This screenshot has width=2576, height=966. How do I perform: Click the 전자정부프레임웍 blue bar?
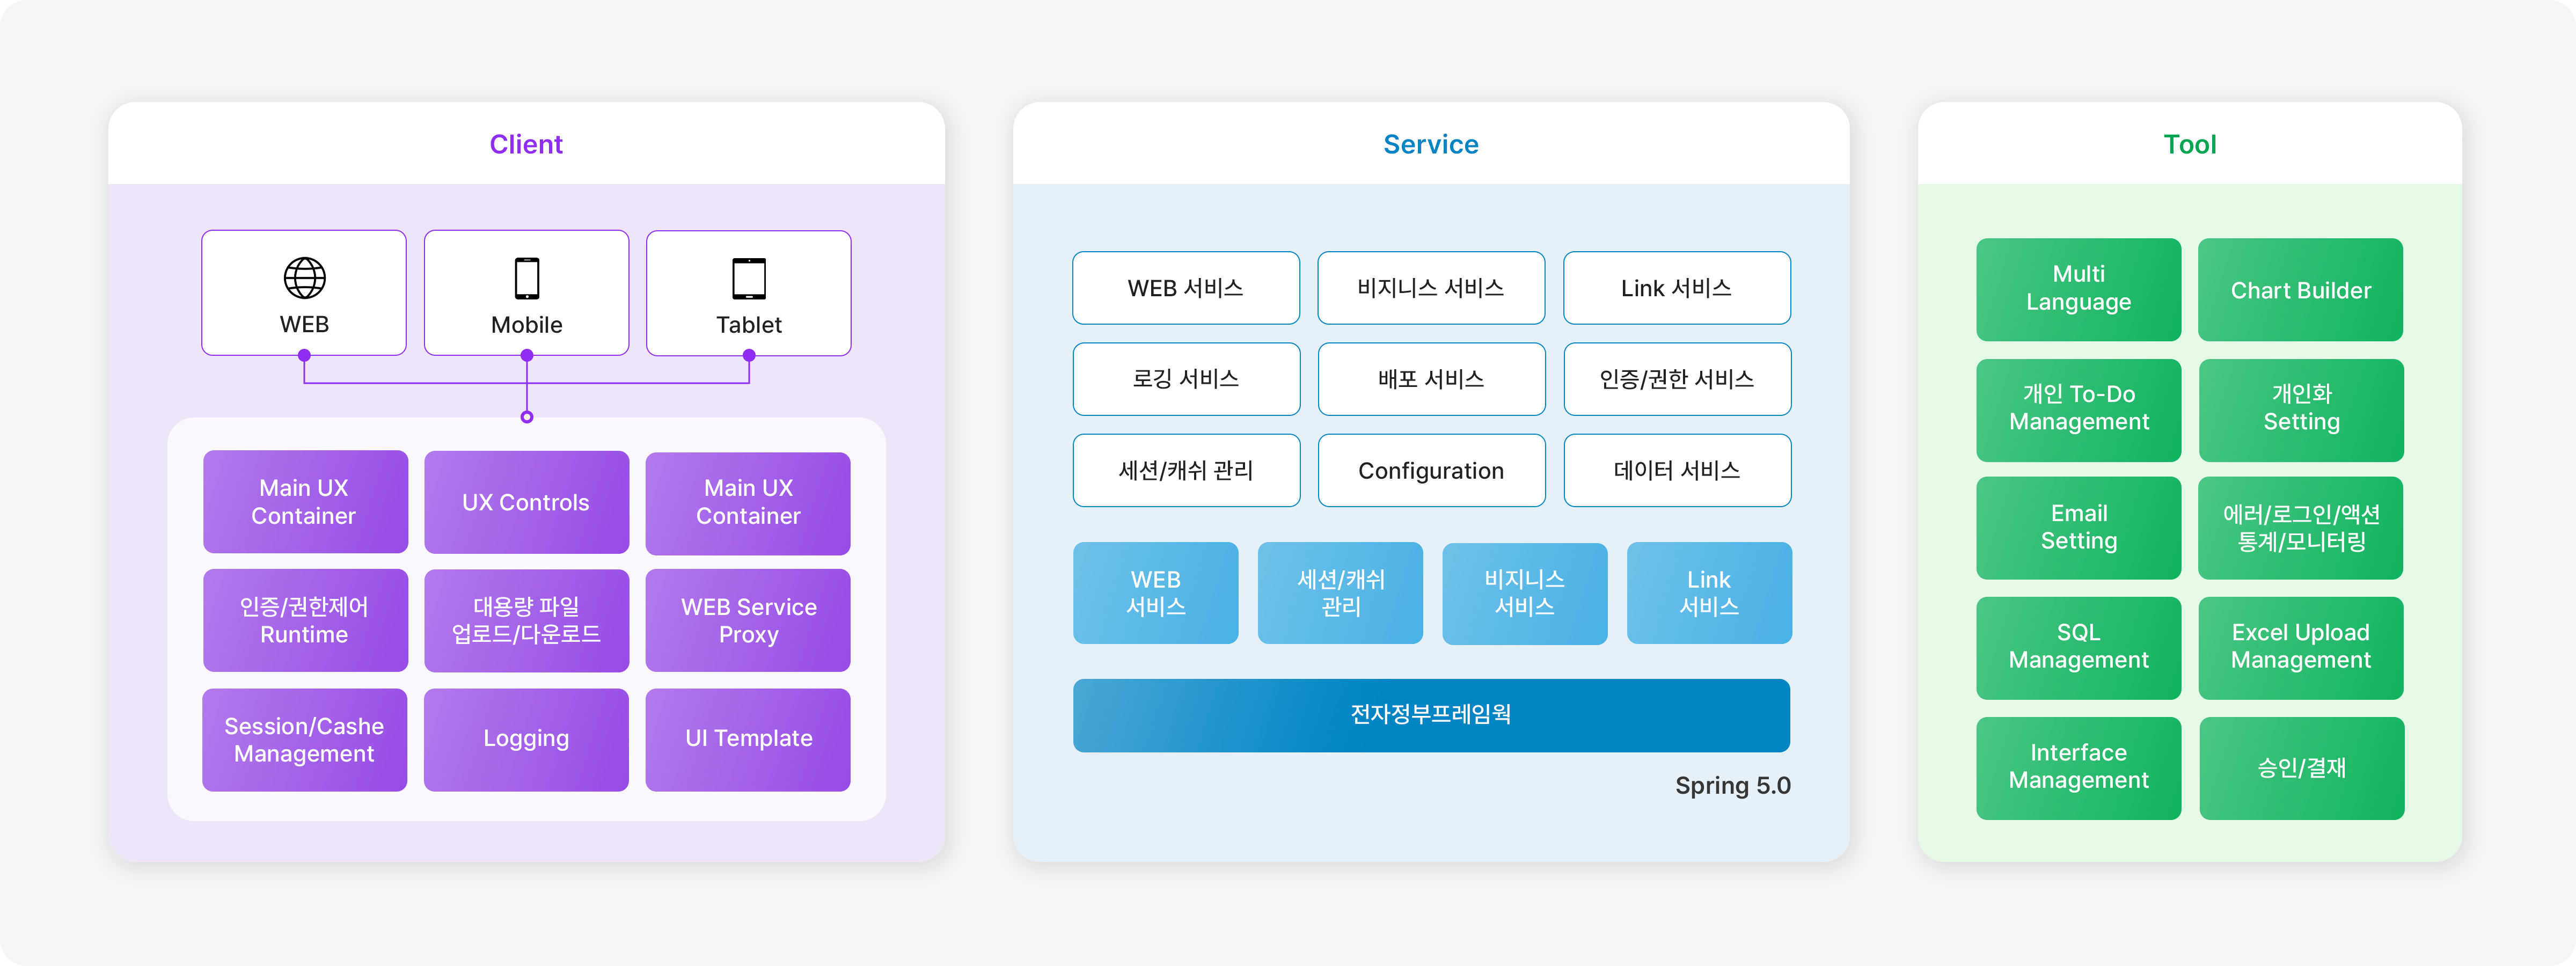click(1430, 715)
